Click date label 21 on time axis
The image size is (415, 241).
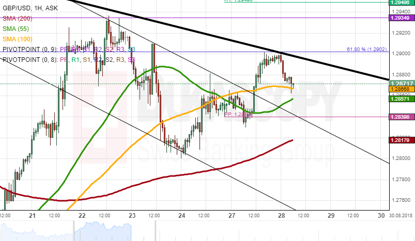click(x=32, y=216)
